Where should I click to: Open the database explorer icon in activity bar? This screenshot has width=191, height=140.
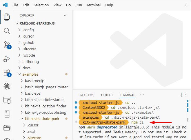click(7, 100)
